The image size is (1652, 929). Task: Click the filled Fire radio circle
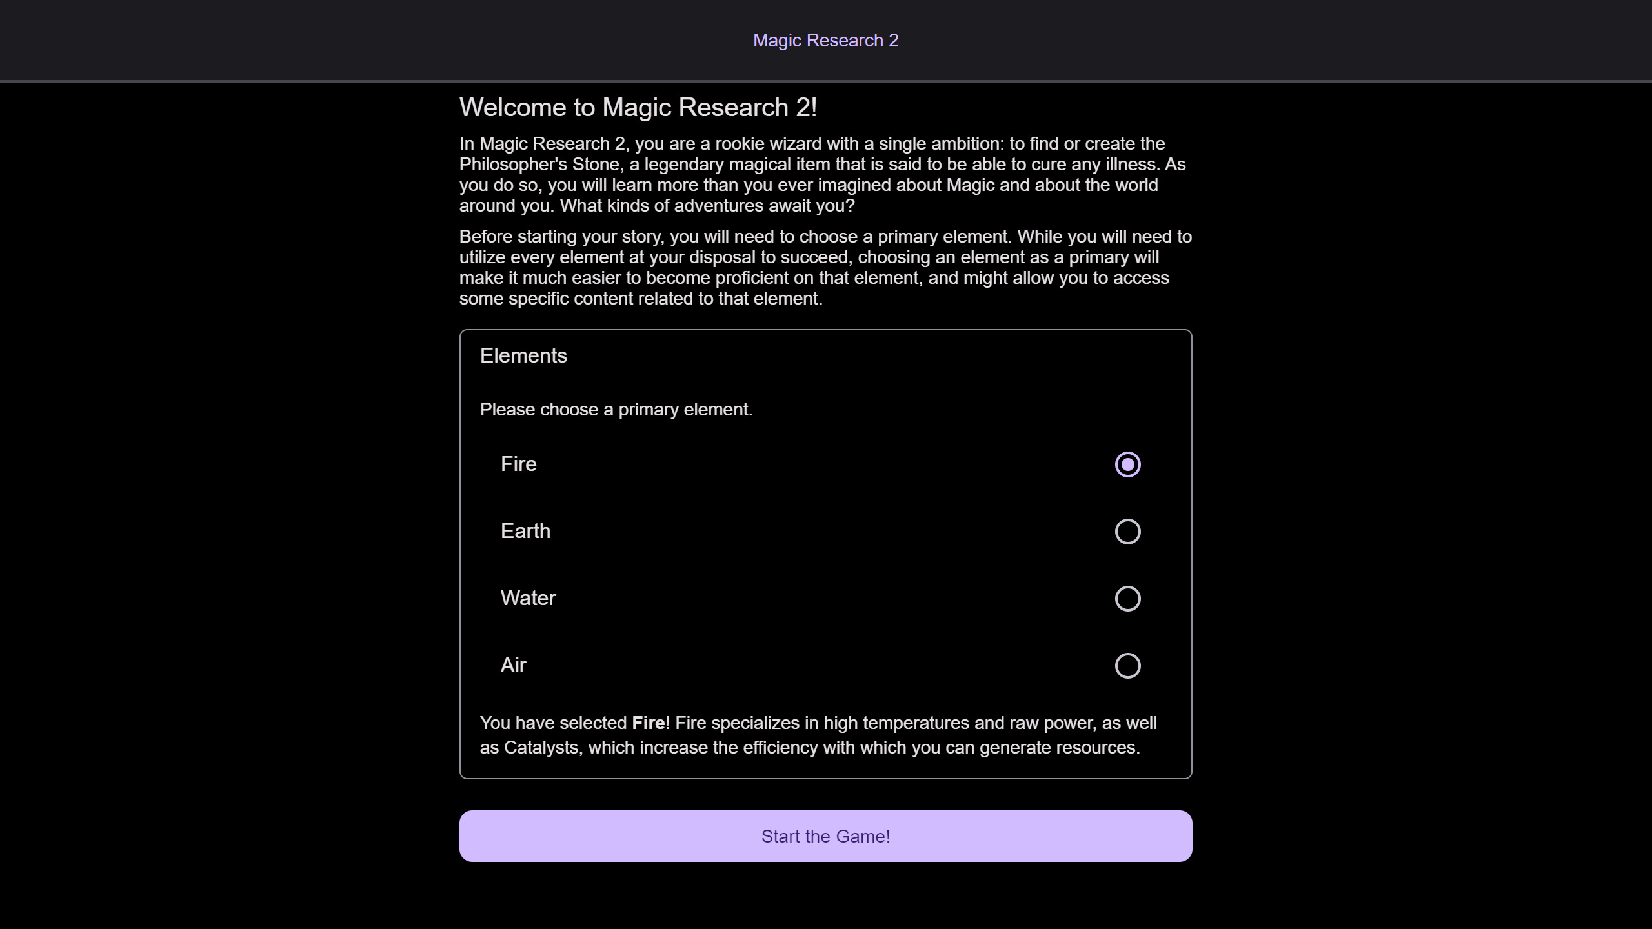coord(1127,464)
